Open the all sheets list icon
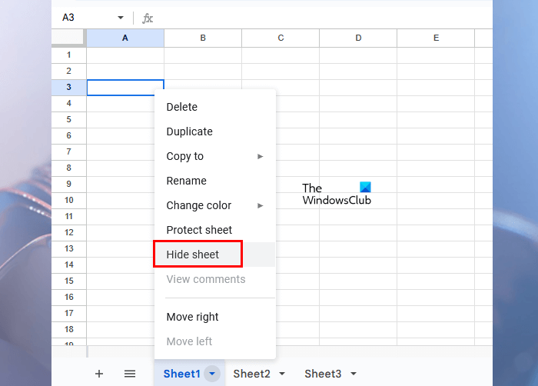Screen dimensions: 538x386 pos(130,374)
